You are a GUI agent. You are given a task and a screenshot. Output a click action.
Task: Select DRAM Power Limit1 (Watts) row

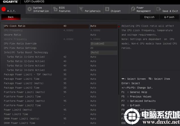coord(22,119)
